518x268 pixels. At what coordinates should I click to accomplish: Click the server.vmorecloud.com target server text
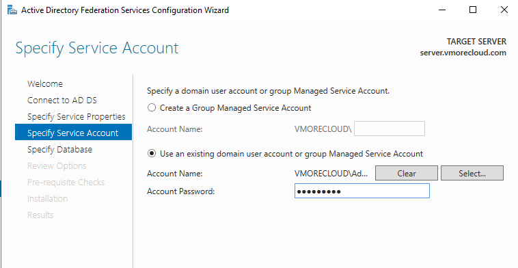(463, 53)
